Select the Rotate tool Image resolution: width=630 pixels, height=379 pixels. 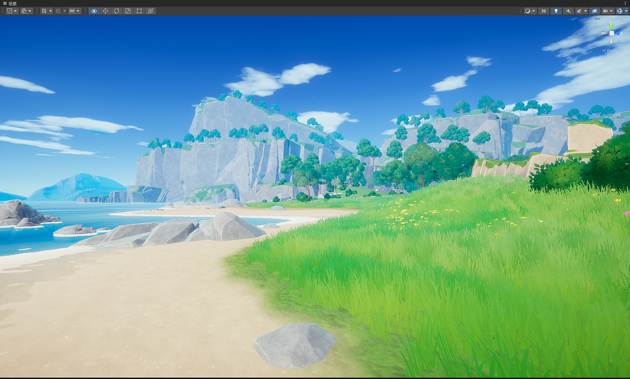(117, 11)
